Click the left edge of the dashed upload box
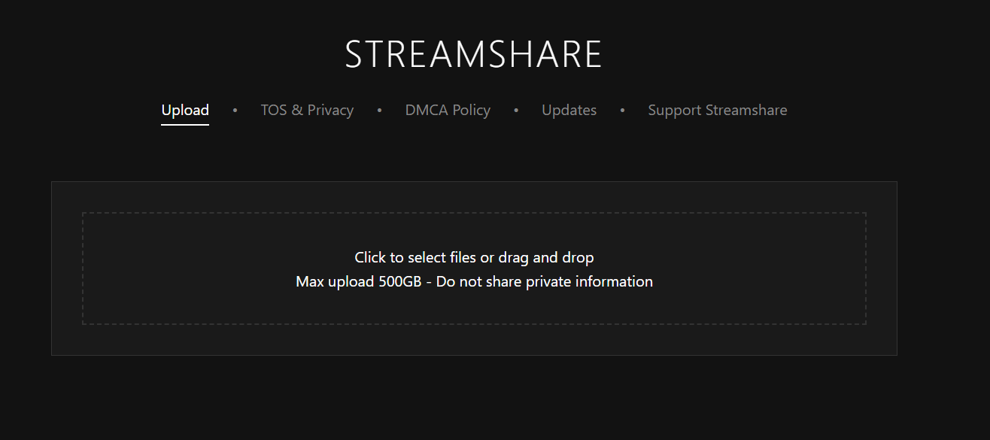 83,269
